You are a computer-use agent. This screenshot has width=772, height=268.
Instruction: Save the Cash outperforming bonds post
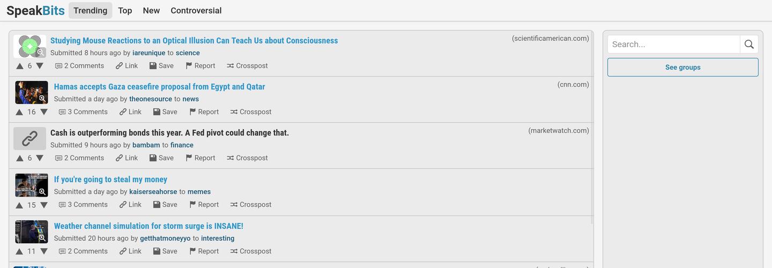coord(161,158)
